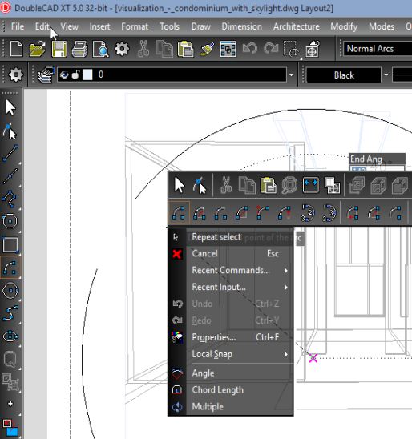
Task: Open the Layers manager icon
Action: pos(46,75)
